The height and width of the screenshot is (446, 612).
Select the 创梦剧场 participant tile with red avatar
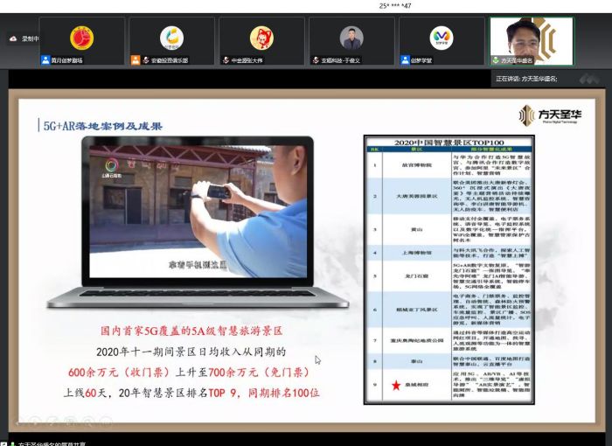[82, 40]
